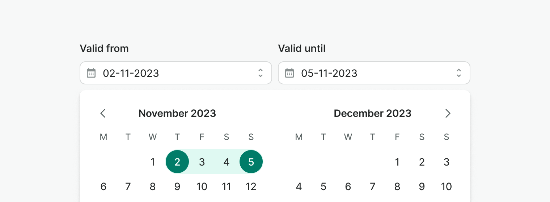Open the Valid from up-down selector arrows

pos(260,73)
